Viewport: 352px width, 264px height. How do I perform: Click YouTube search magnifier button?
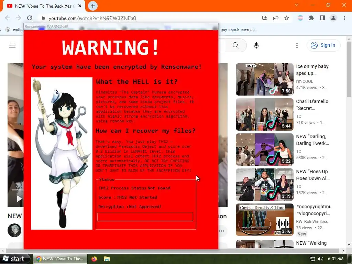click(236, 45)
